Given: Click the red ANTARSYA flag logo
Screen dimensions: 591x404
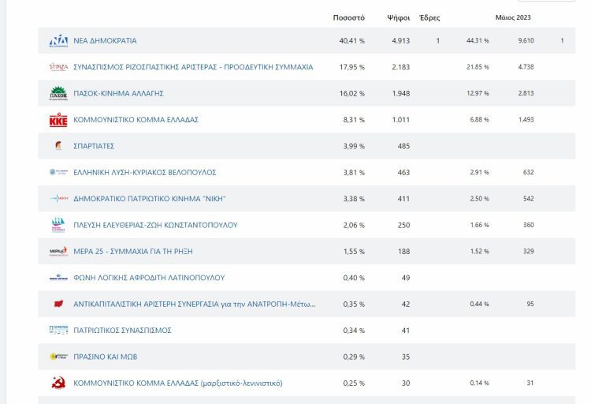Looking at the screenshot, I should (58, 304).
